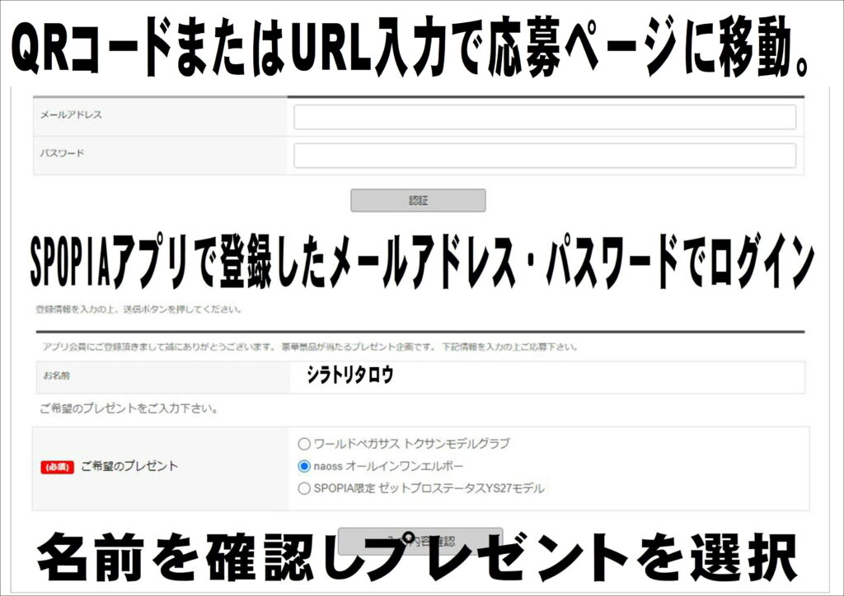Viewport: 844px width, 596px height.
Task: Click the お名前 label
Action: 57,375
